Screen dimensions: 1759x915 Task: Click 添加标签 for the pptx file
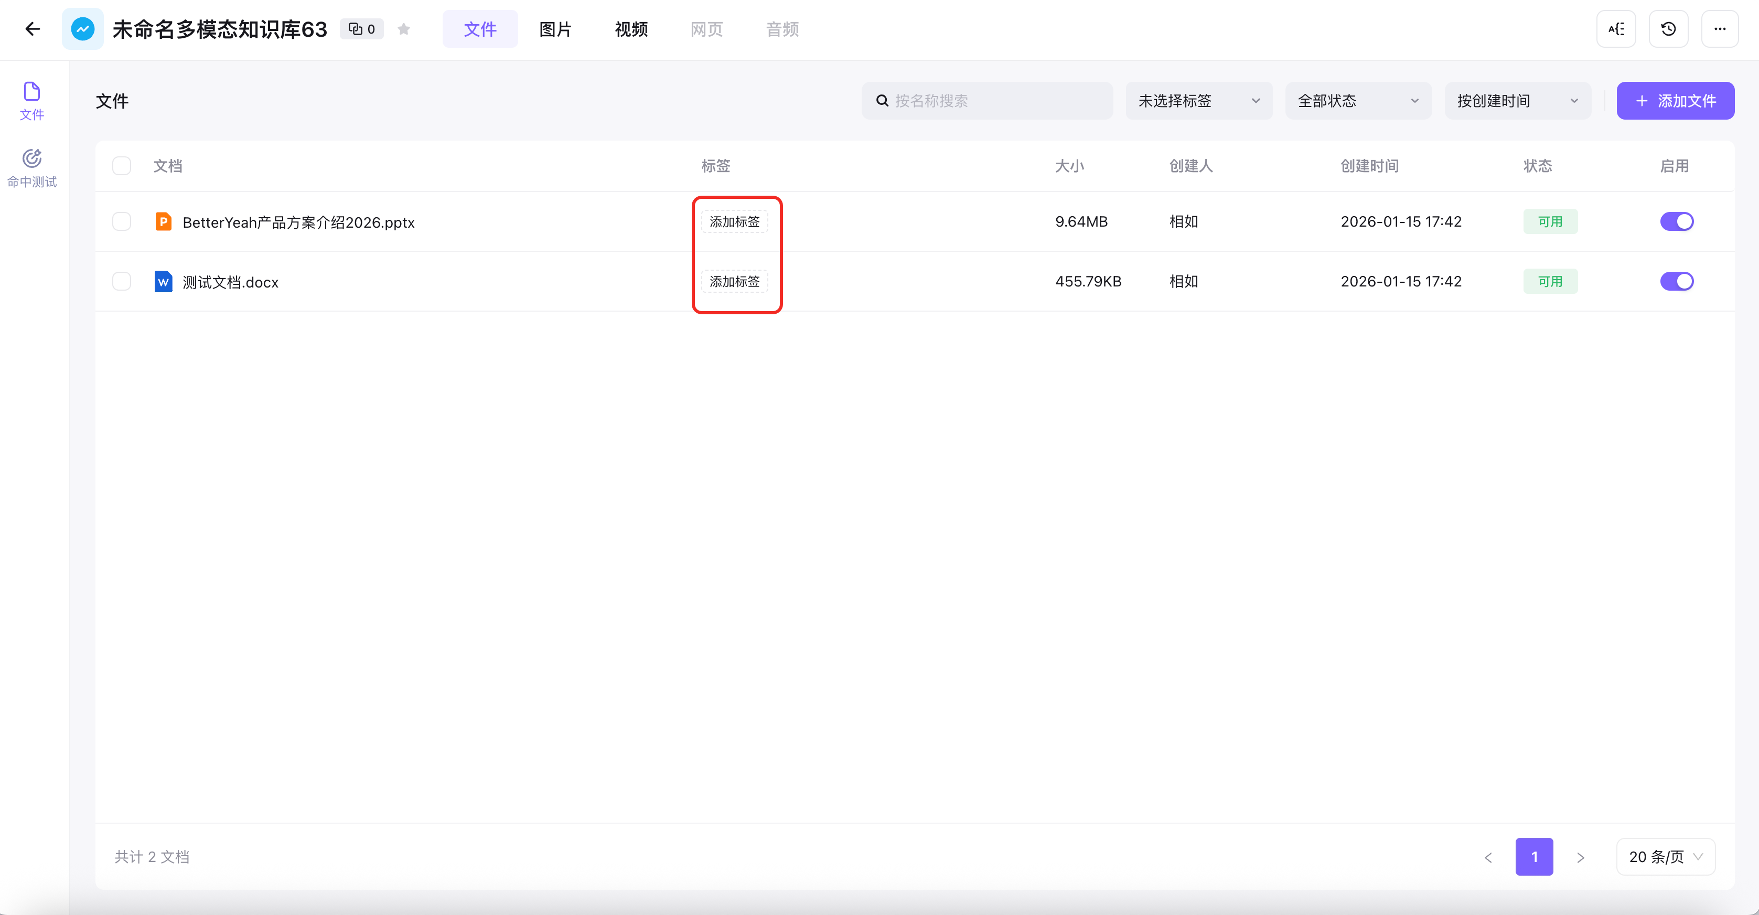pyautogui.click(x=734, y=221)
